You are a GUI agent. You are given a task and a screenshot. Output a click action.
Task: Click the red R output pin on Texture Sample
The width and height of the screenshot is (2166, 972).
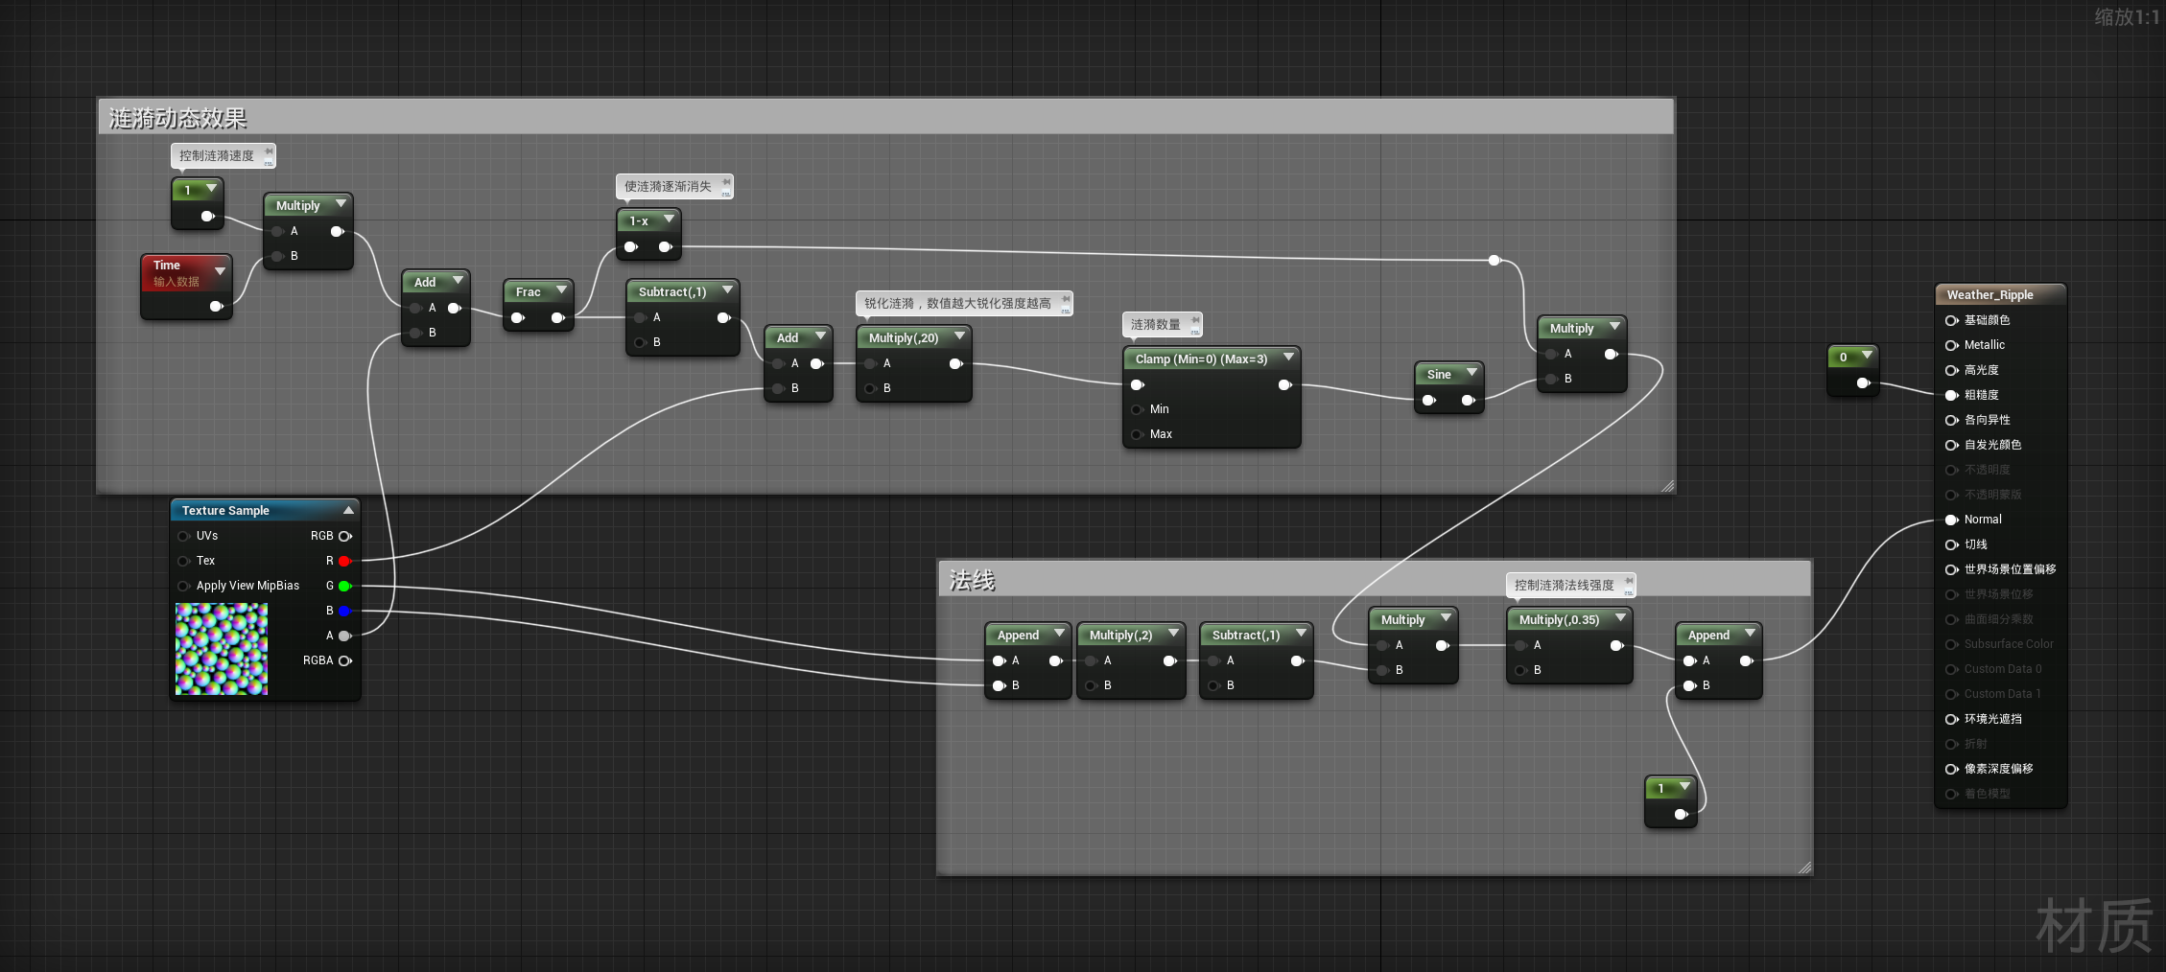pos(344,561)
